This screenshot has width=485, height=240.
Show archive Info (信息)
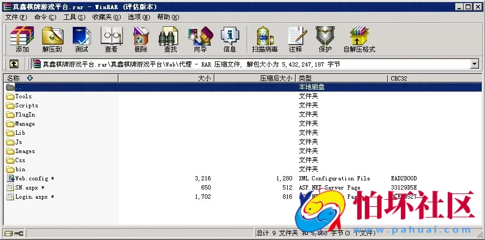coord(230,39)
